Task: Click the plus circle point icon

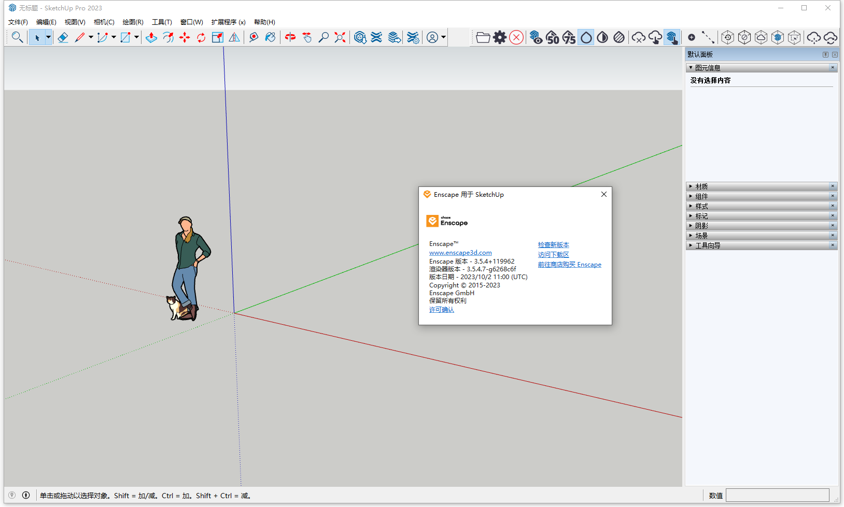Action: (x=692, y=37)
